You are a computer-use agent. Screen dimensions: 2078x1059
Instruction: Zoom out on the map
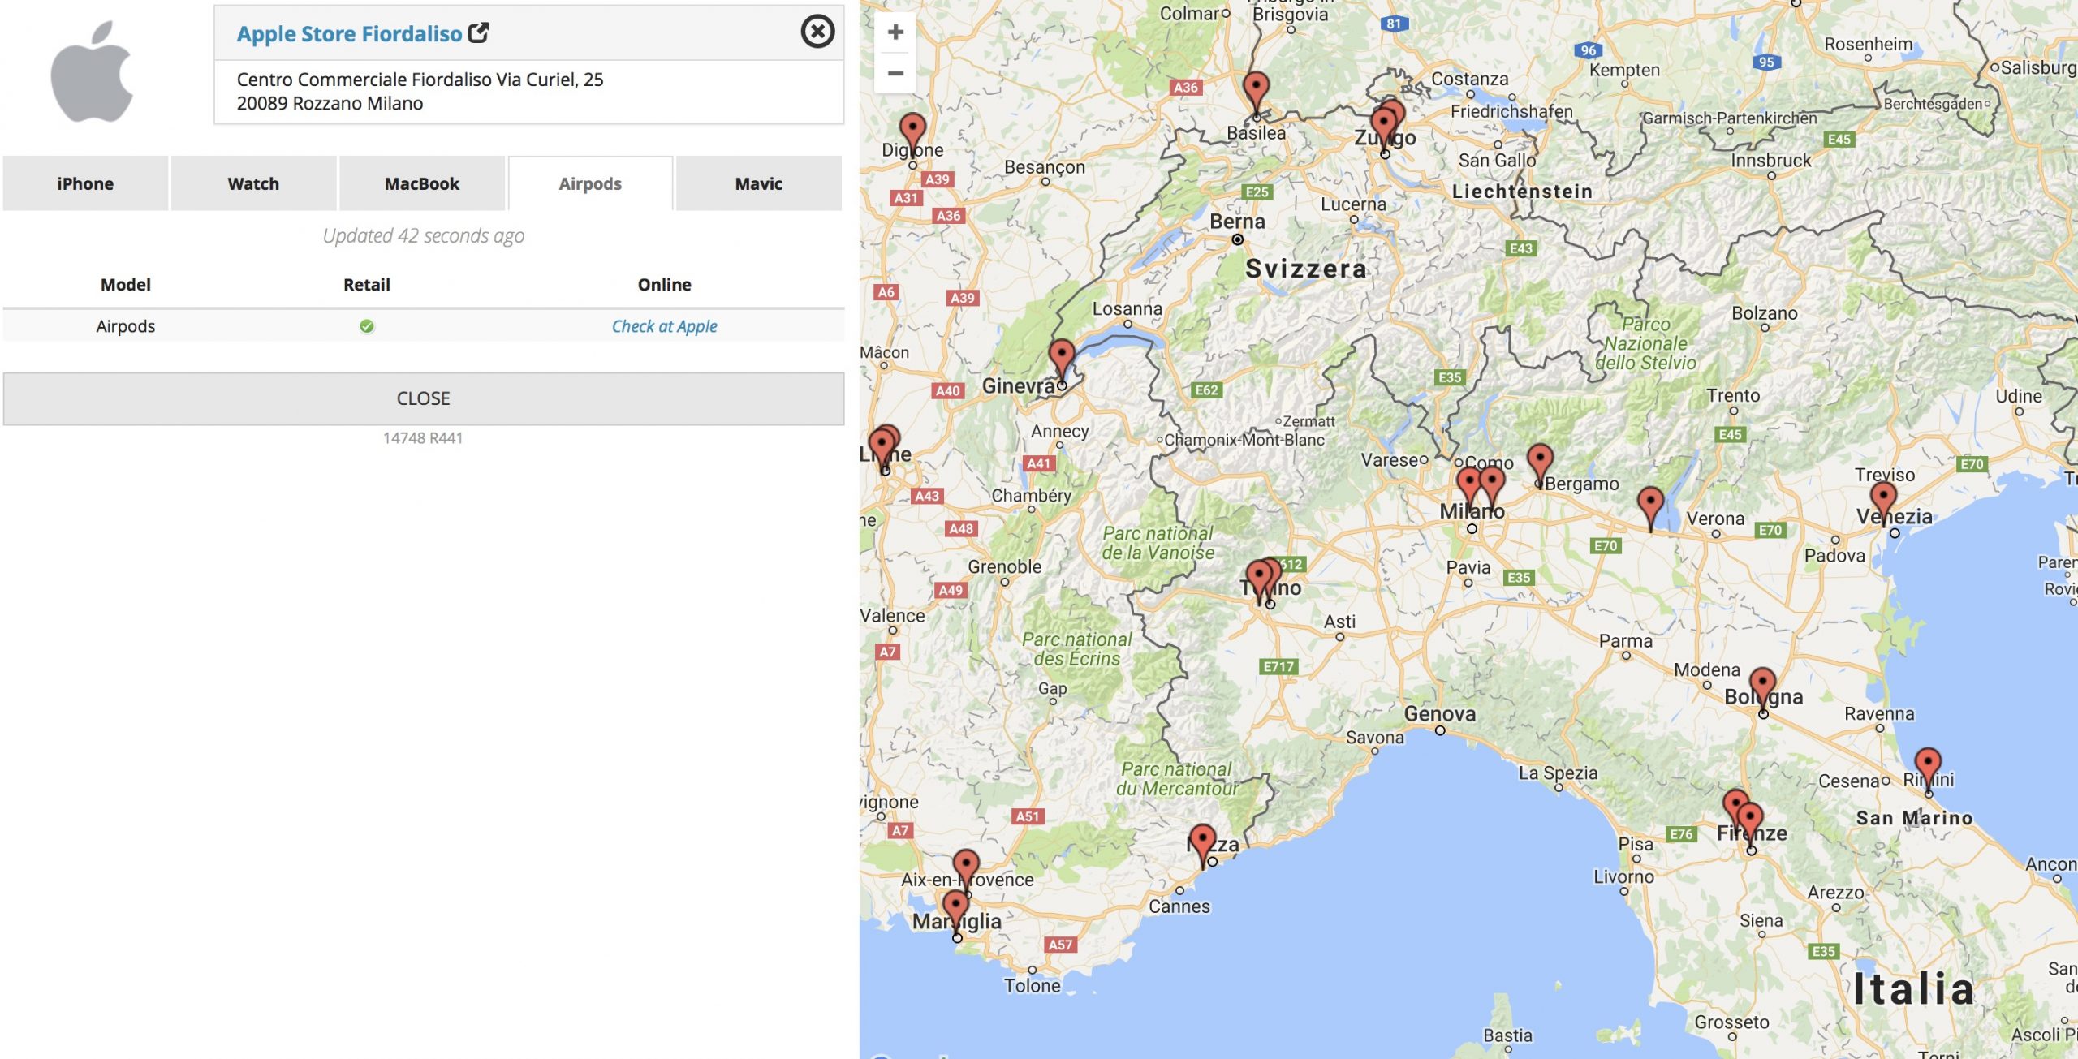click(x=895, y=73)
